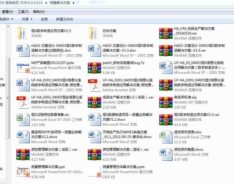Select 质量管理解决方案.ppt PowerPoint icon
This screenshot has height=184, width=234.
tap(23, 172)
